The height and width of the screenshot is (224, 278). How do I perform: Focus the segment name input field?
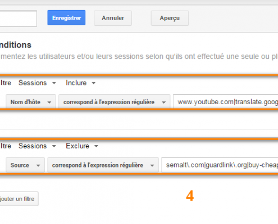[18, 18]
